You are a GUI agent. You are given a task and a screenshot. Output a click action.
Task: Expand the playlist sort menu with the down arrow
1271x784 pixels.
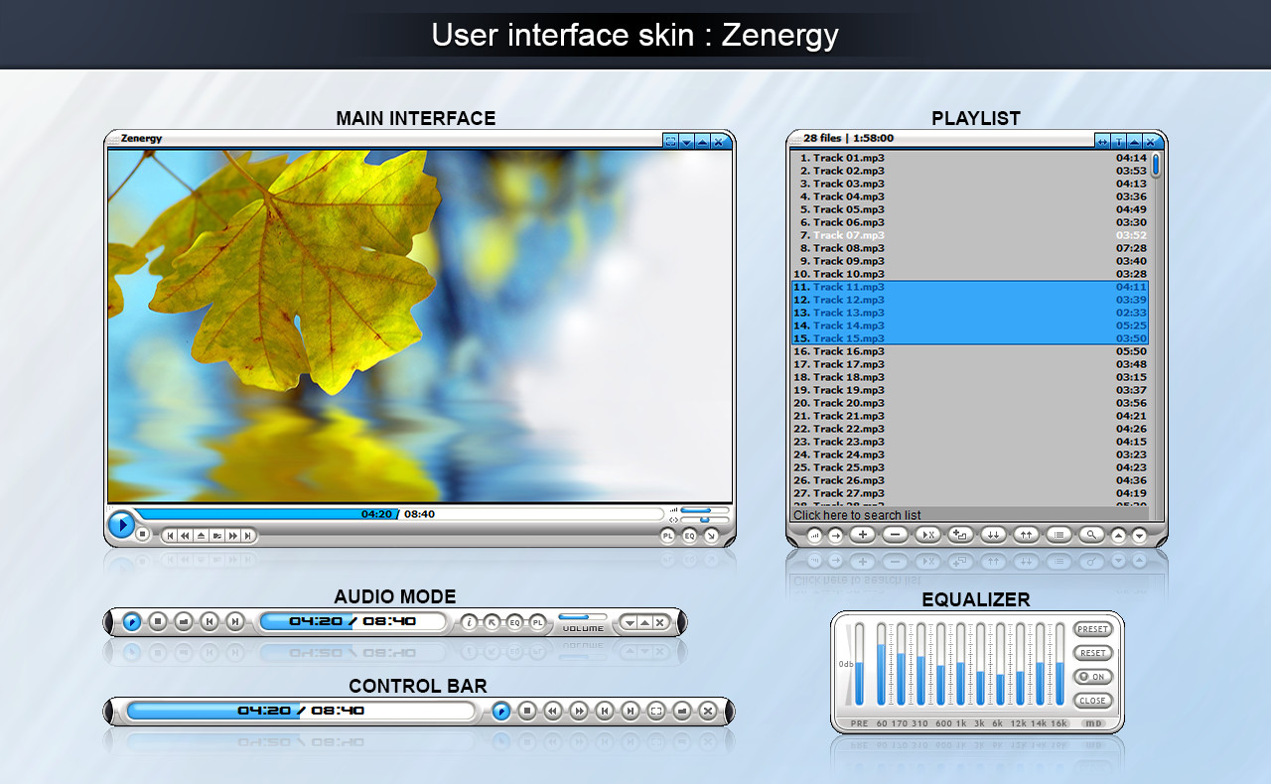pyautogui.click(x=1139, y=534)
